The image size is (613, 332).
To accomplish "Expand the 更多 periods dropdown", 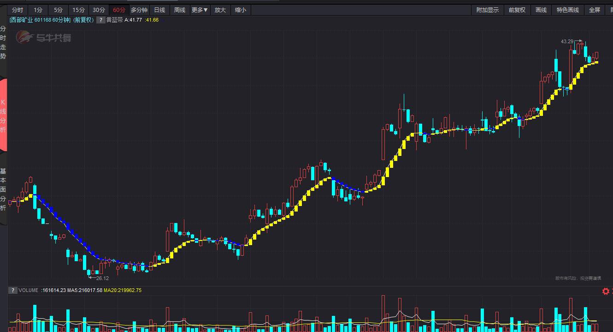I will (200, 10).
